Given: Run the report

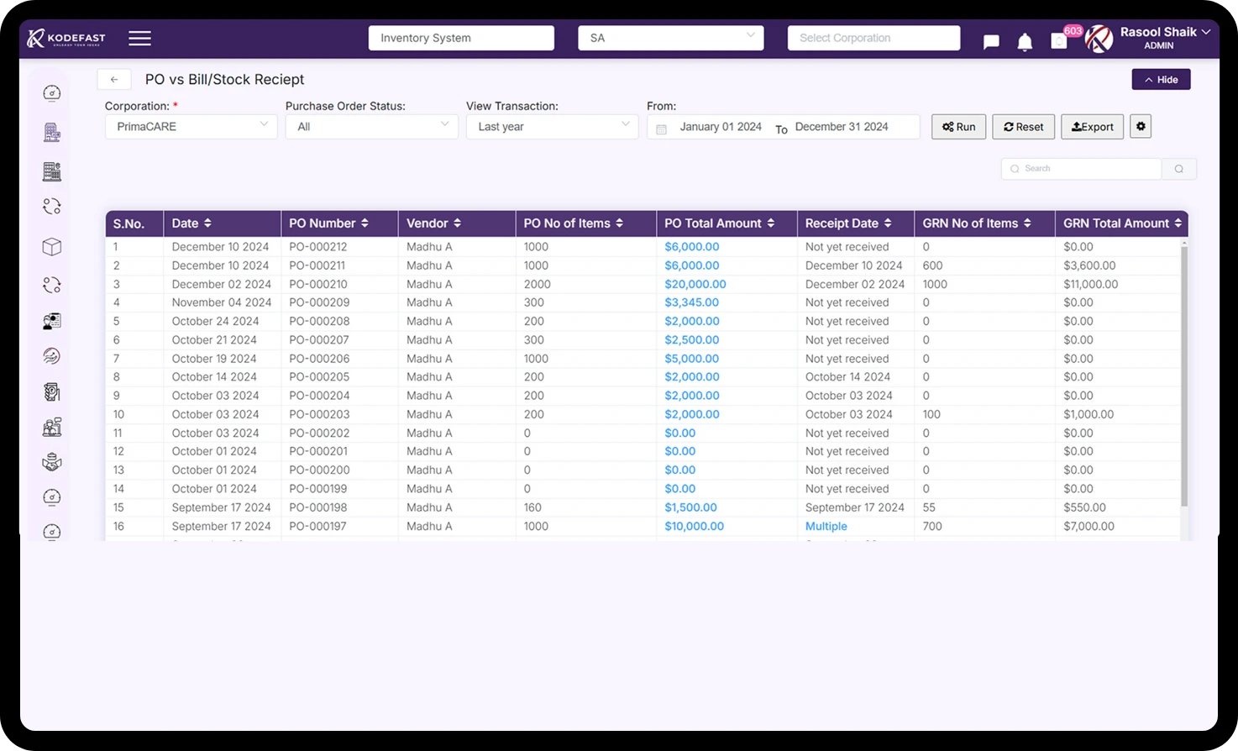Looking at the screenshot, I should click(x=959, y=127).
